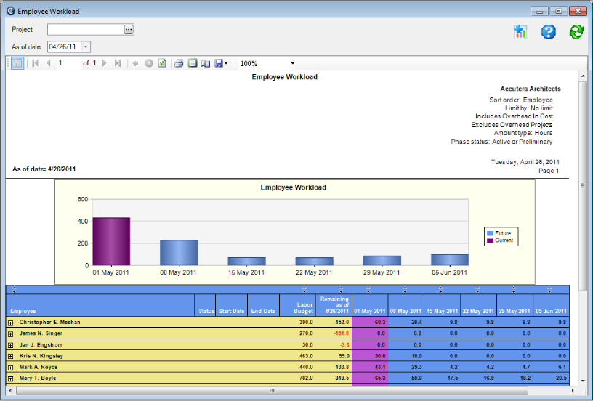The height and width of the screenshot is (401, 593).
Task: Click the Print report icon
Action: coord(178,63)
